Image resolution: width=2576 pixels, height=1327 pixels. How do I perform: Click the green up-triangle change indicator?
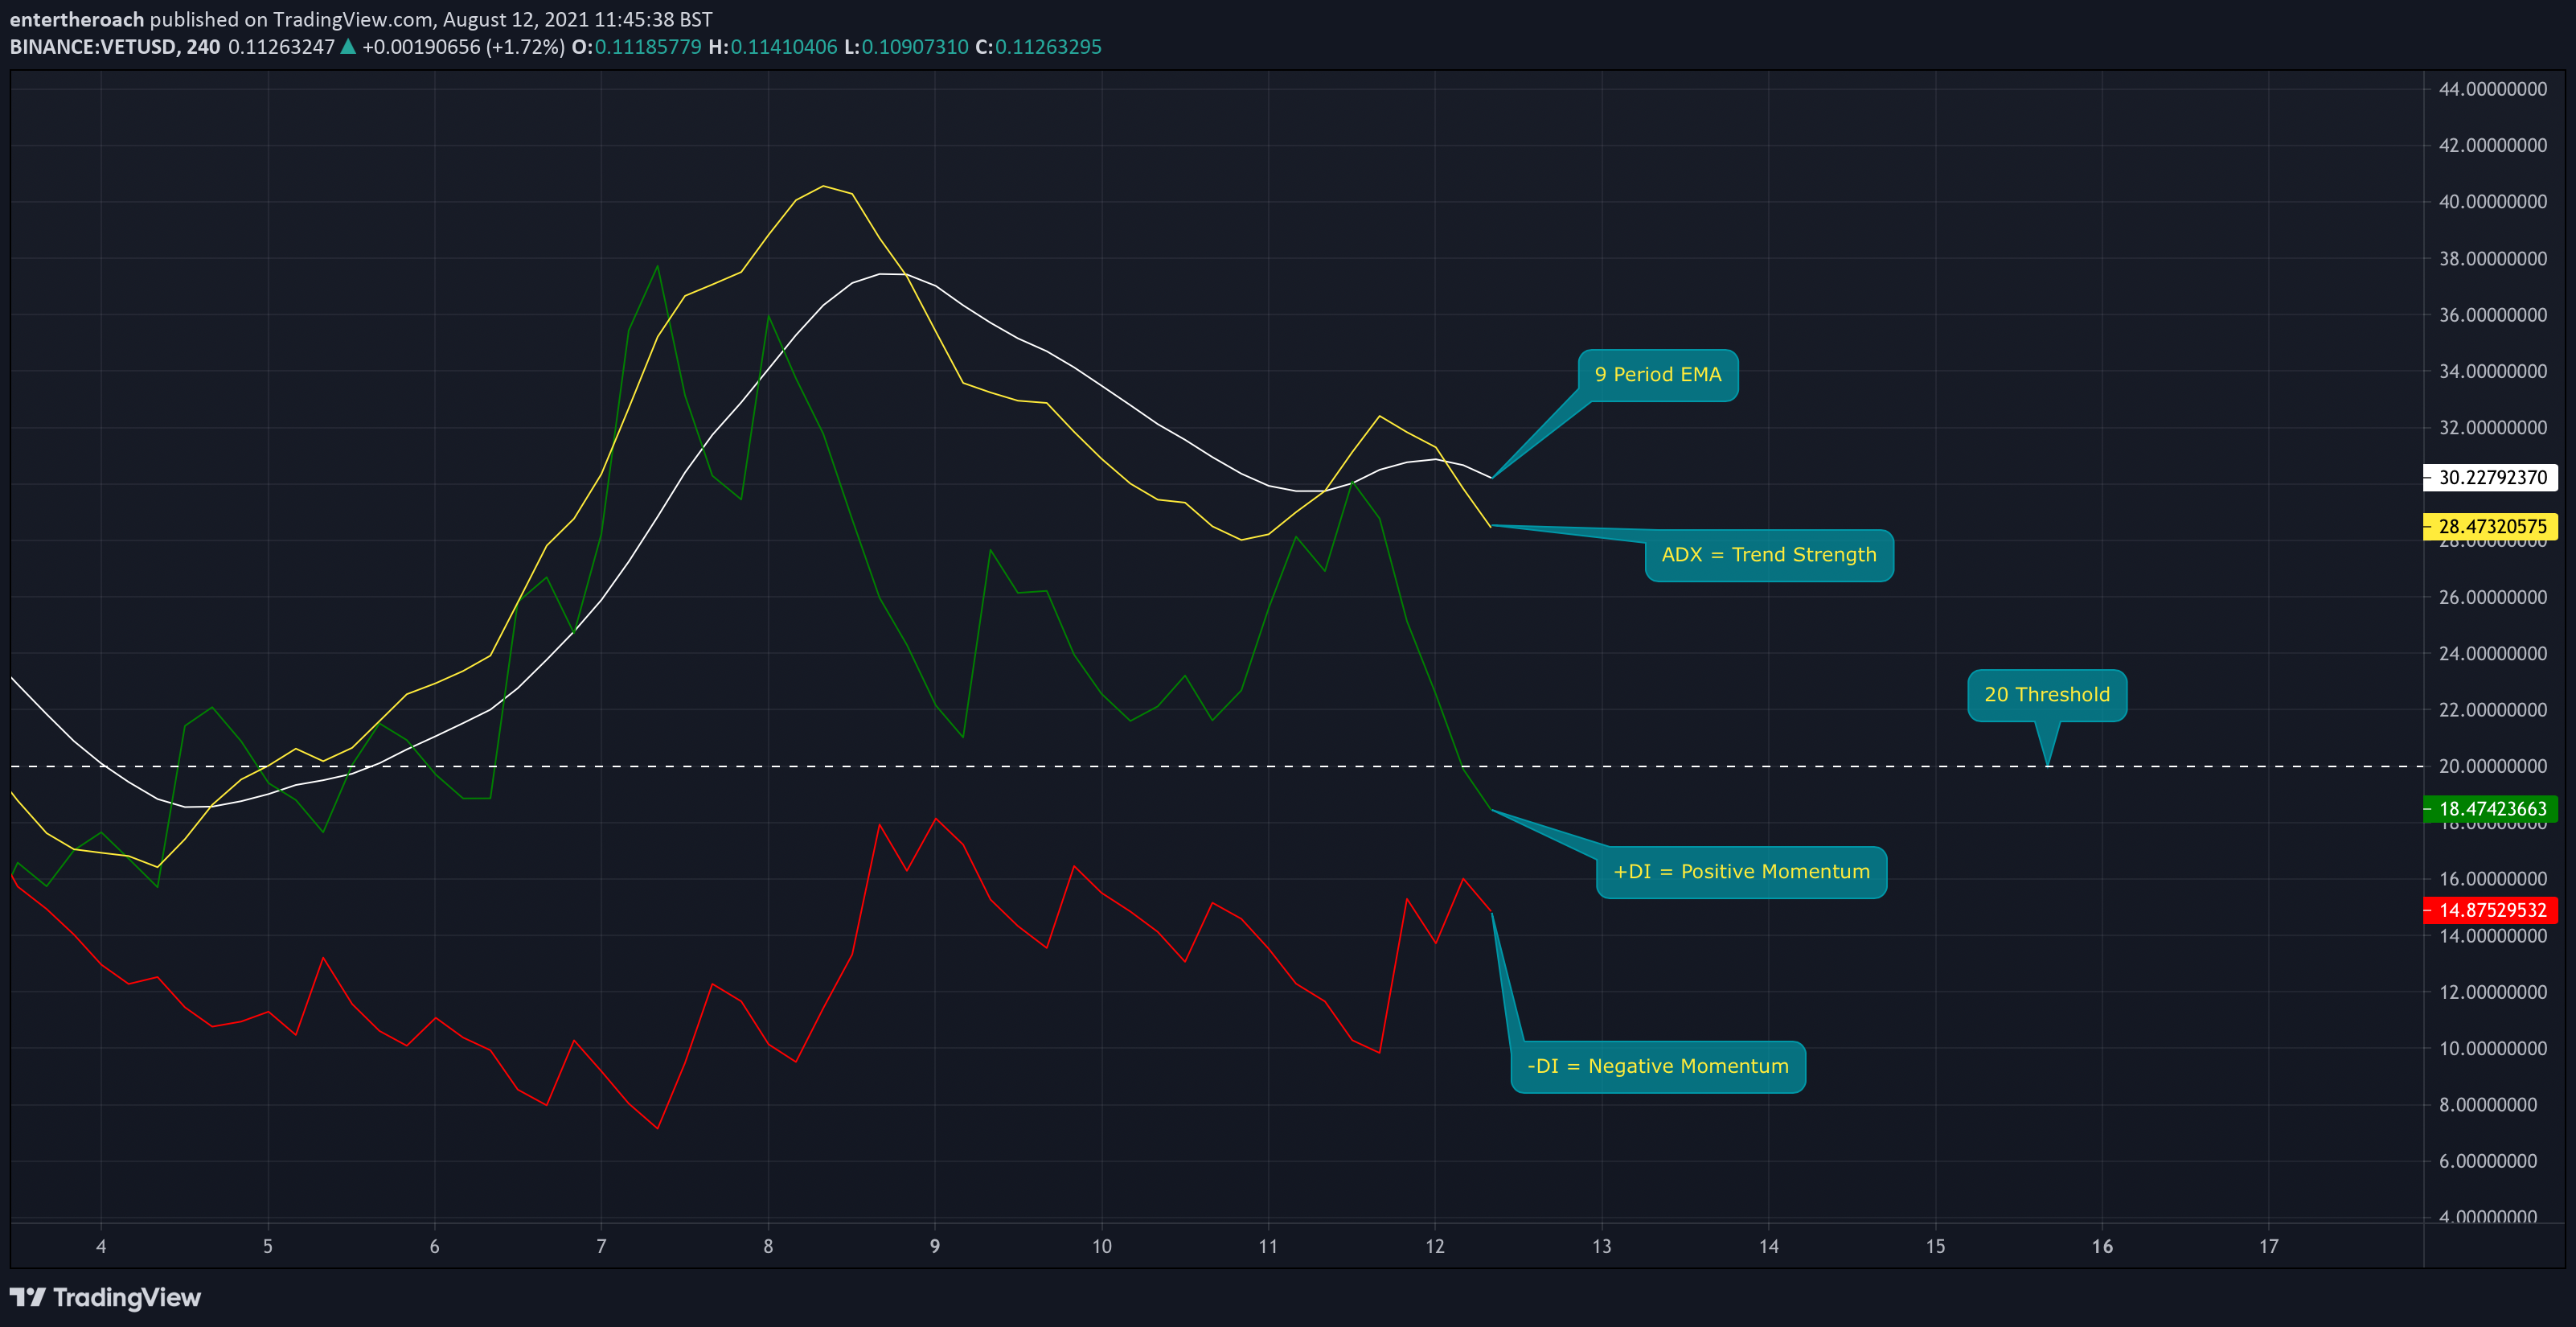point(348,46)
